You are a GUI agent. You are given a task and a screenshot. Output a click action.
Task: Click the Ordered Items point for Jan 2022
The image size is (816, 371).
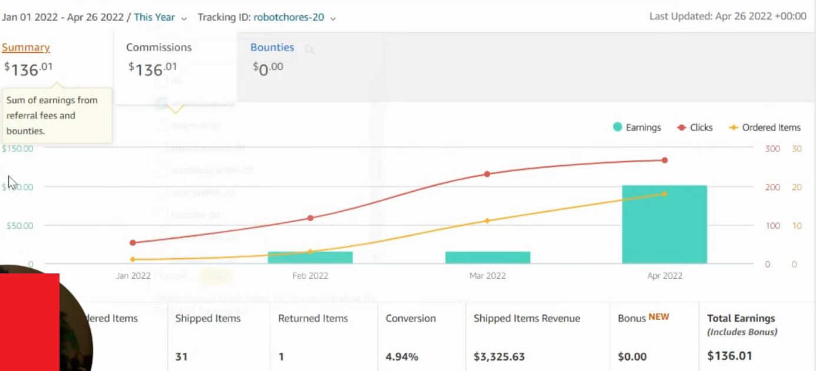click(x=133, y=259)
